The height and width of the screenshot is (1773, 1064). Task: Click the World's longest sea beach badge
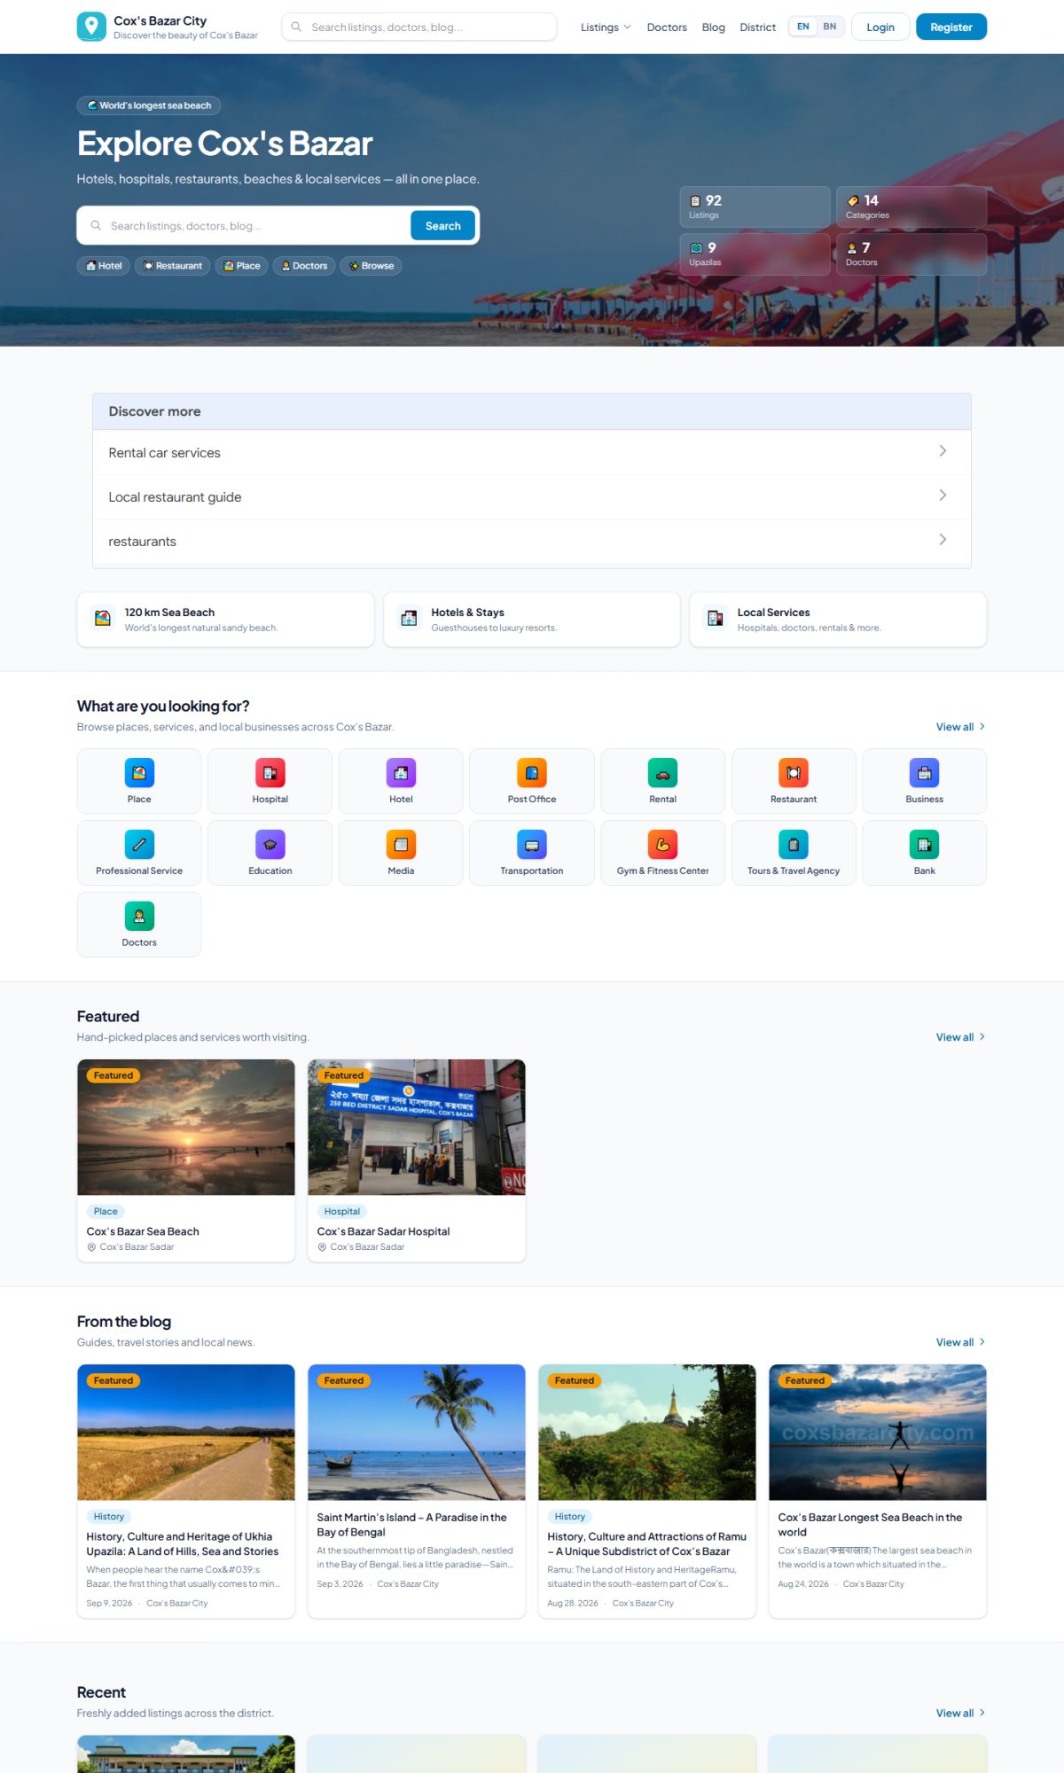[149, 105]
